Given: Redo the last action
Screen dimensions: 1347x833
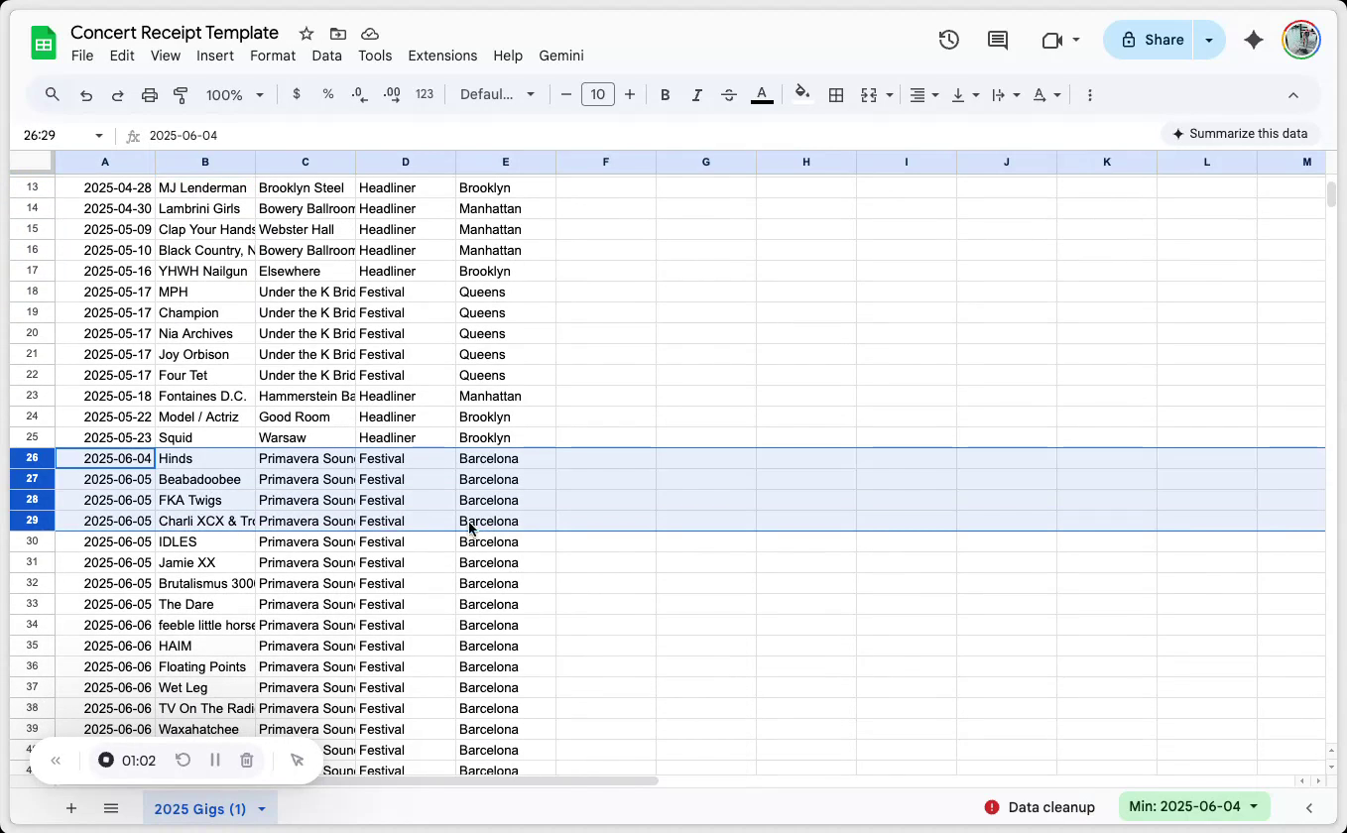Looking at the screenshot, I should pos(118,95).
